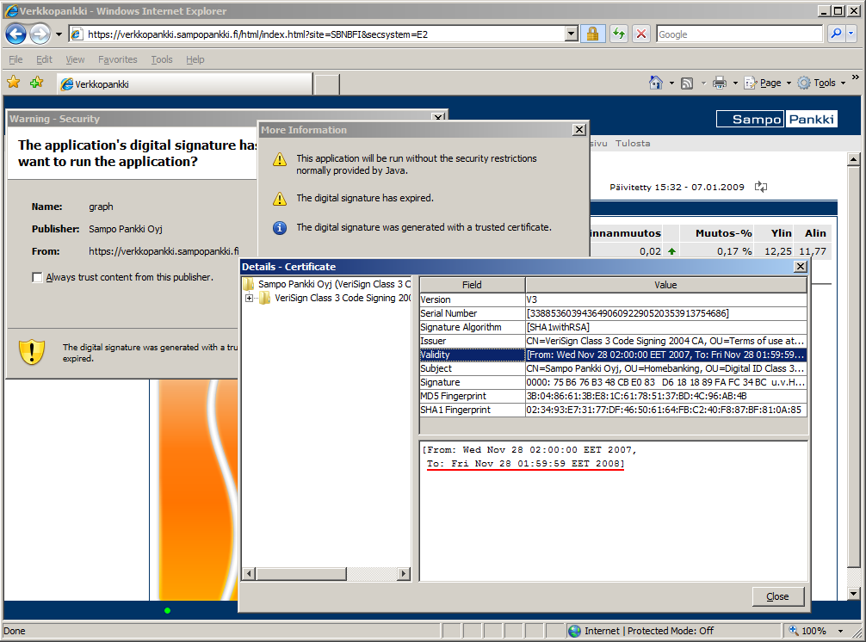Expand the address bar history dropdown
Viewport: 866px width, 642px height.
(x=572, y=34)
